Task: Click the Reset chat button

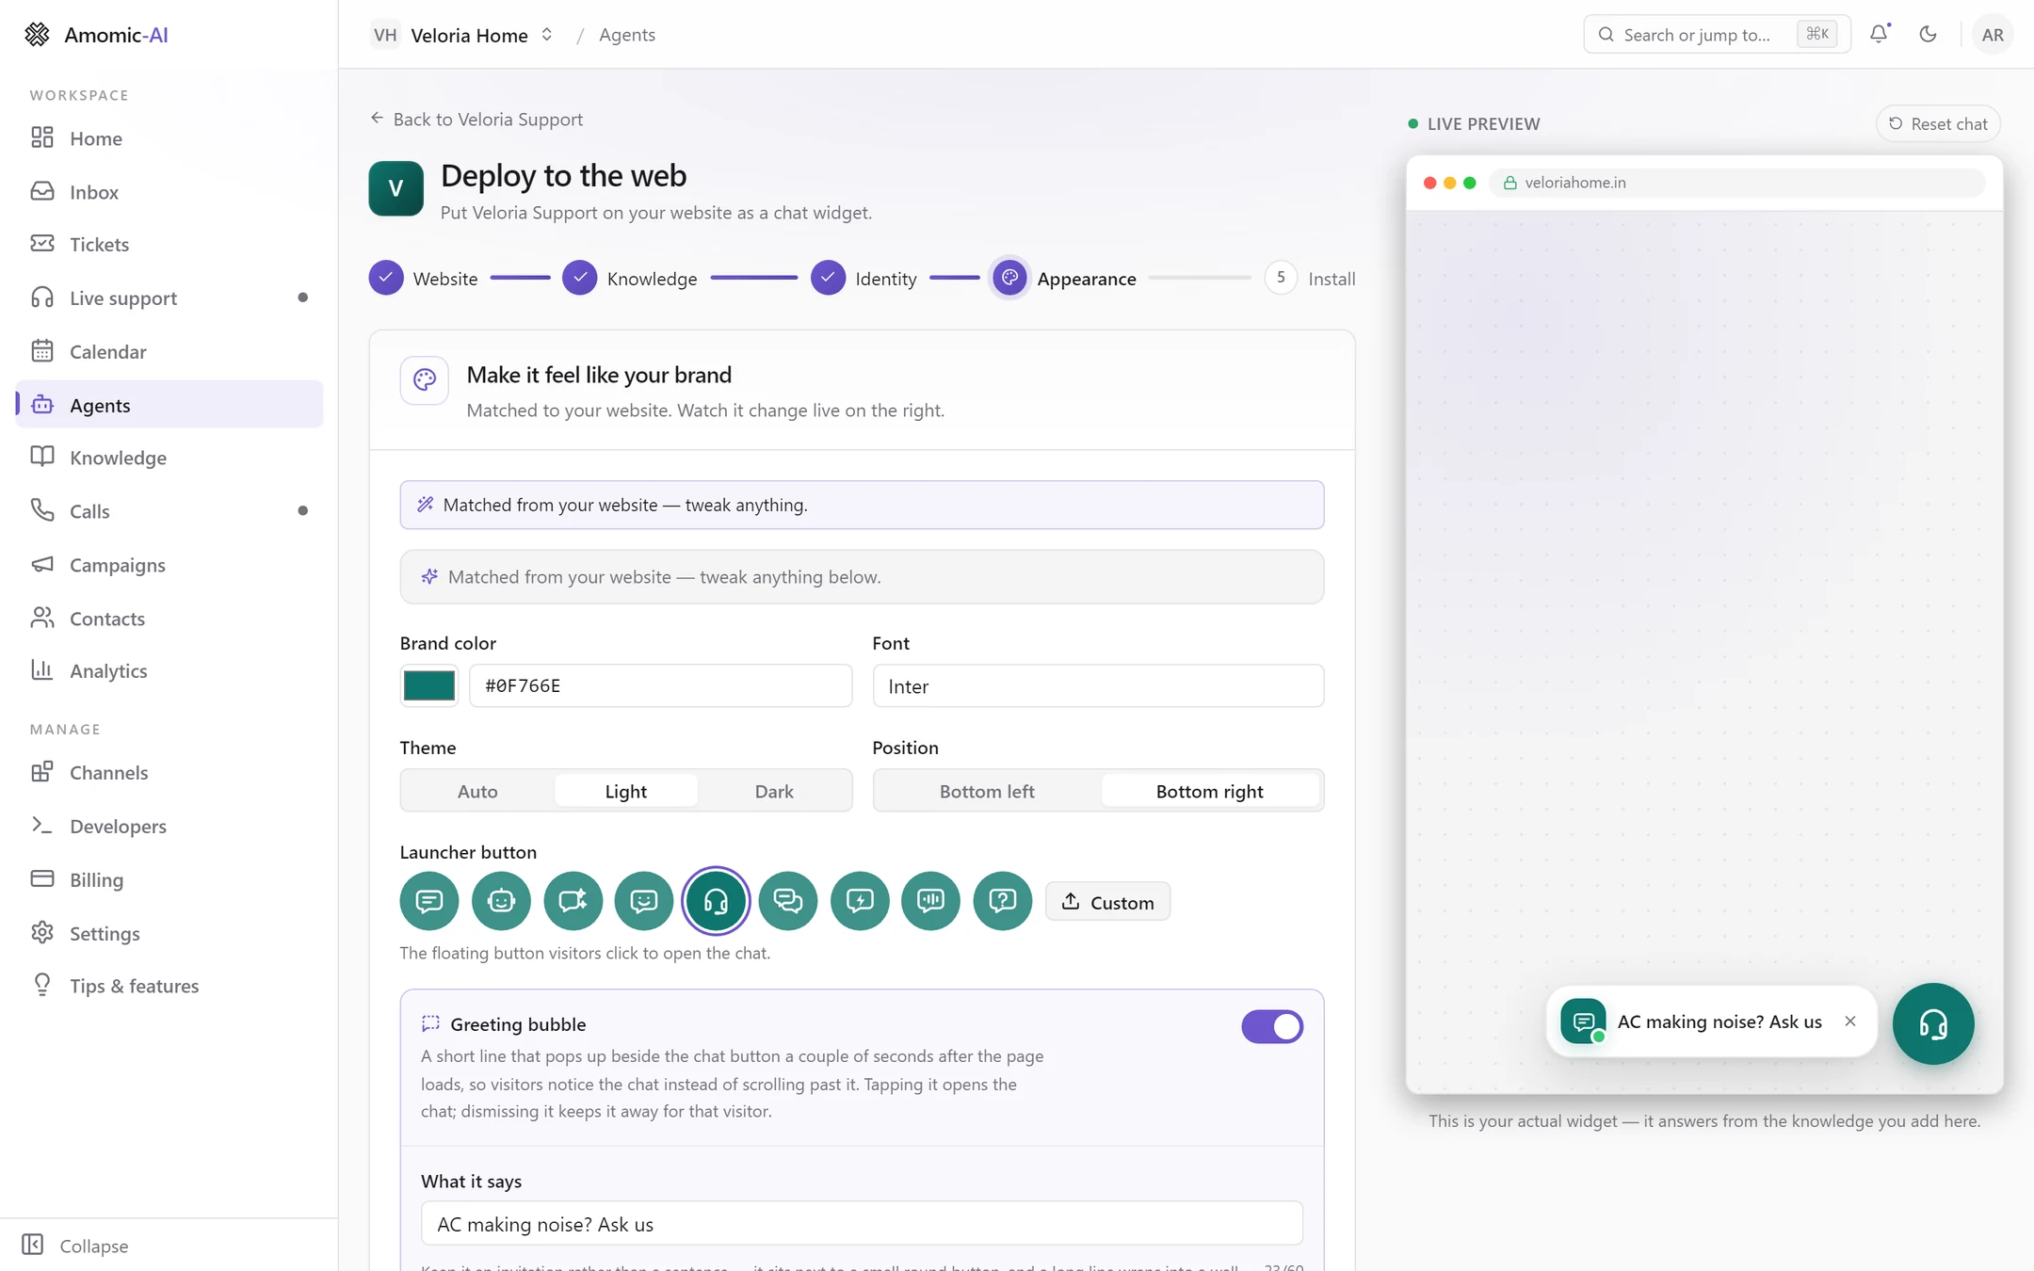Action: pyautogui.click(x=1938, y=123)
